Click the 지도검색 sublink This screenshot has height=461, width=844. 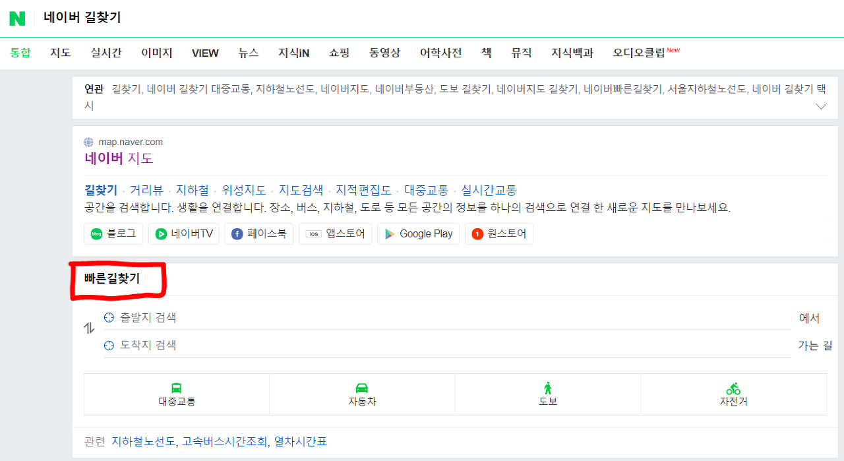(301, 190)
